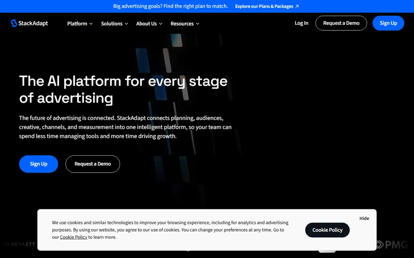Open the underlined Cookie Policy text link
Viewport: 414px width, 258px height.
click(73, 237)
